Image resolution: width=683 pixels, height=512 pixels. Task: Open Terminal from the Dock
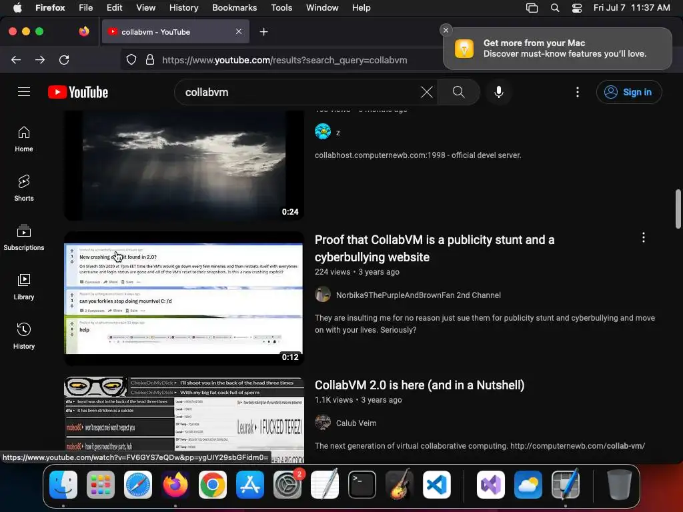click(x=362, y=485)
